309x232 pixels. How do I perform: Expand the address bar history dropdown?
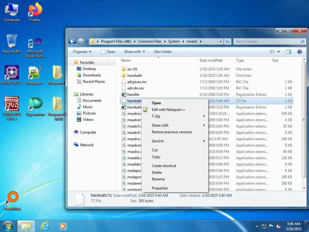221,41
